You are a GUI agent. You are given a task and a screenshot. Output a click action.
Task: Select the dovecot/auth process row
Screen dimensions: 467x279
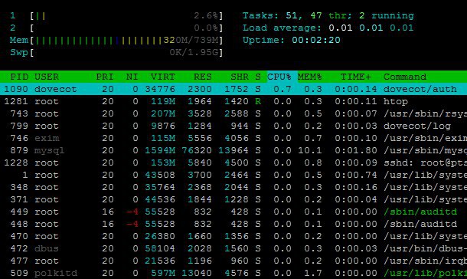click(233, 89)
